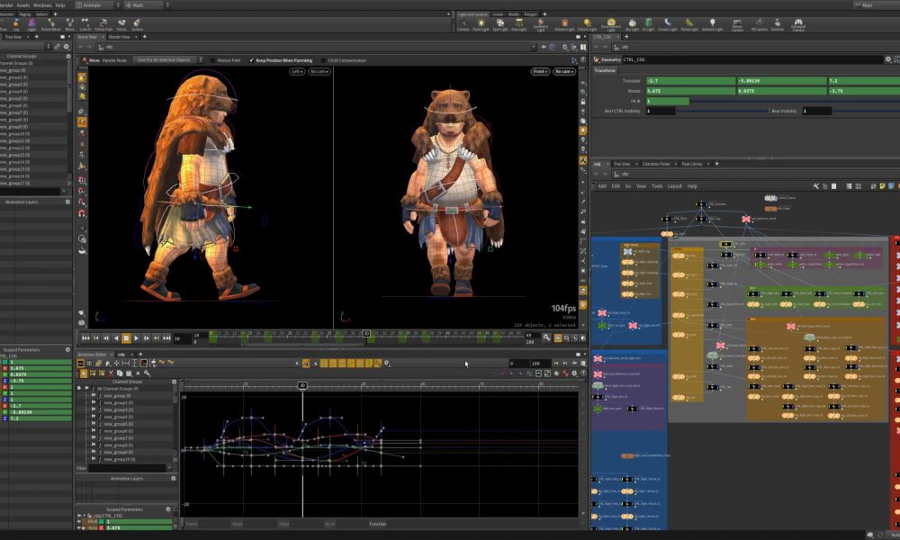
Task: Enable the Motion Path checkbox
Action: coord(213,60)
